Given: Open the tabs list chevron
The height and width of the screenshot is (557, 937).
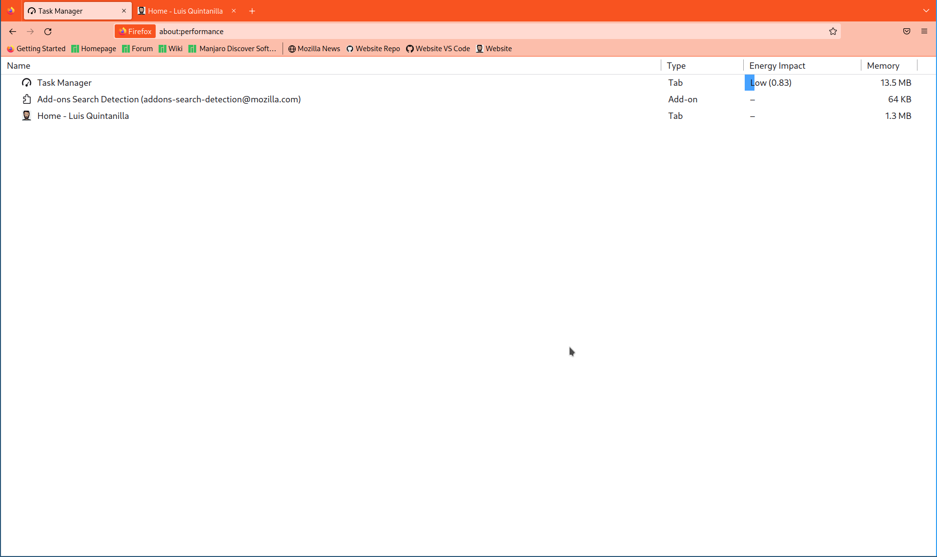Looking at the screenshot, I should click(x=927, y=10).
